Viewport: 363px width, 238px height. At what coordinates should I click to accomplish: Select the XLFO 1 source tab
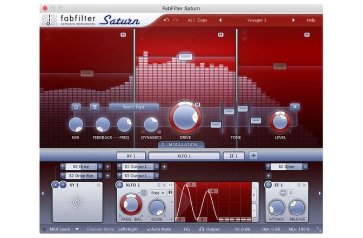click(x=184, y=156)
